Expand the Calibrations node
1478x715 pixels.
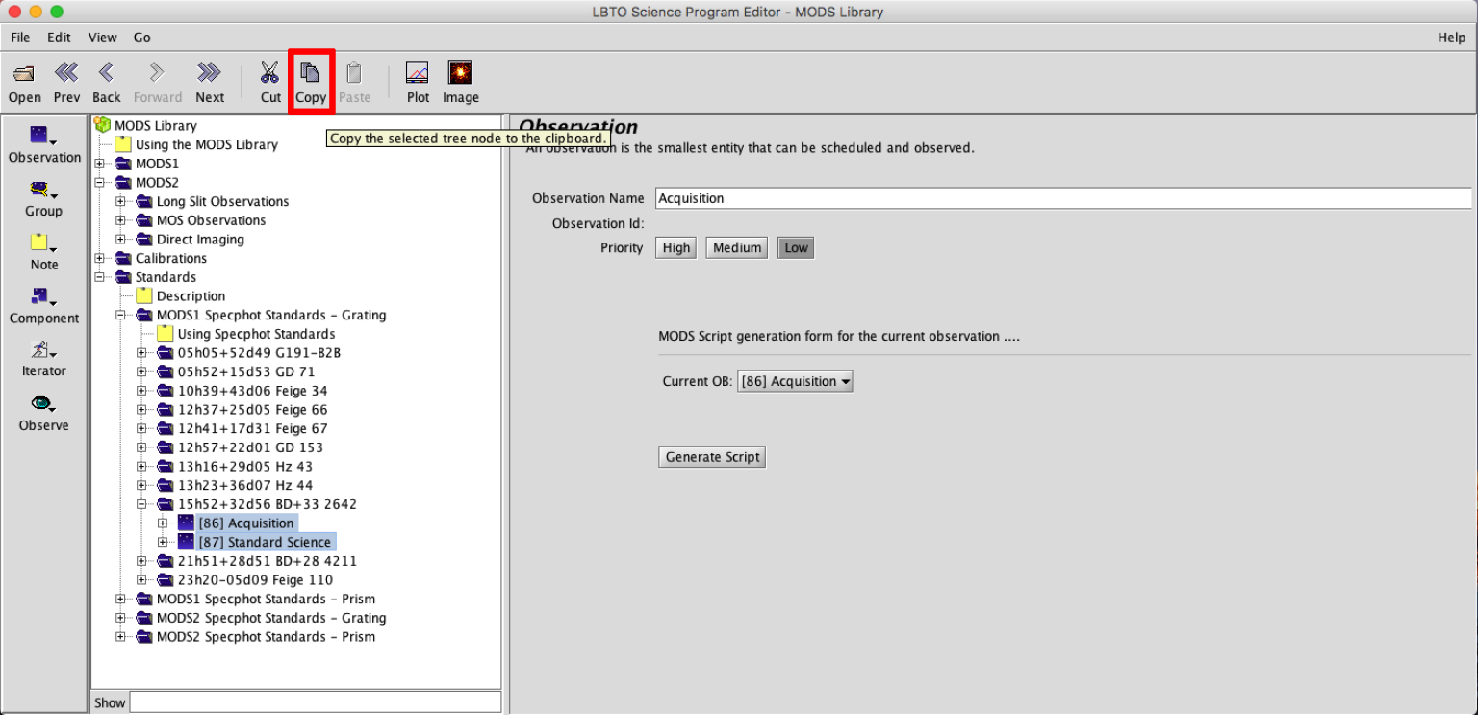[100, 258]
